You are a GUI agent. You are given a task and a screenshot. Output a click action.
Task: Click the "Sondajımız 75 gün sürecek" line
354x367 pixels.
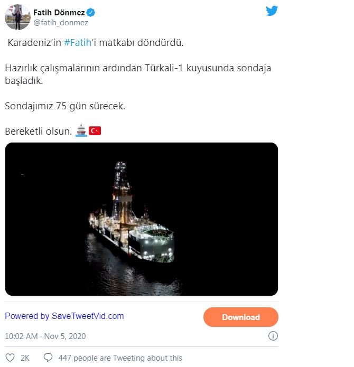click(64, 106)
